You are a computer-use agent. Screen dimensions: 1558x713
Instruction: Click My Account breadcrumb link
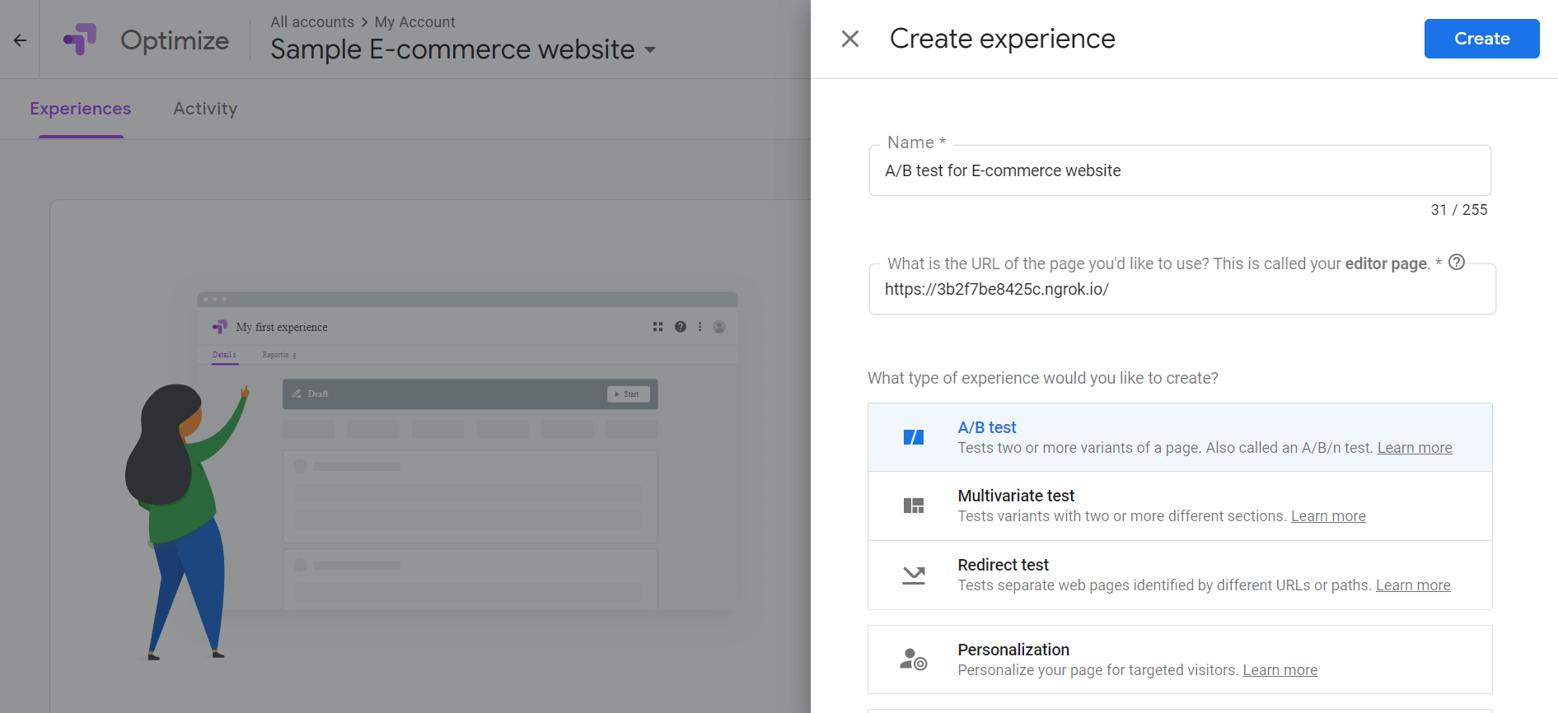(x=414, y=22)
